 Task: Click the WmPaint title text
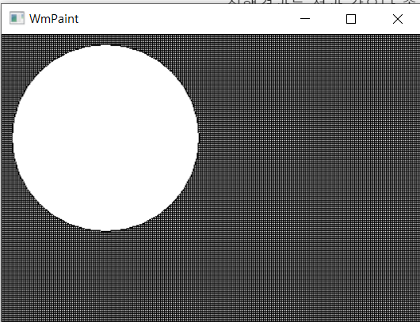coord(54,19)
